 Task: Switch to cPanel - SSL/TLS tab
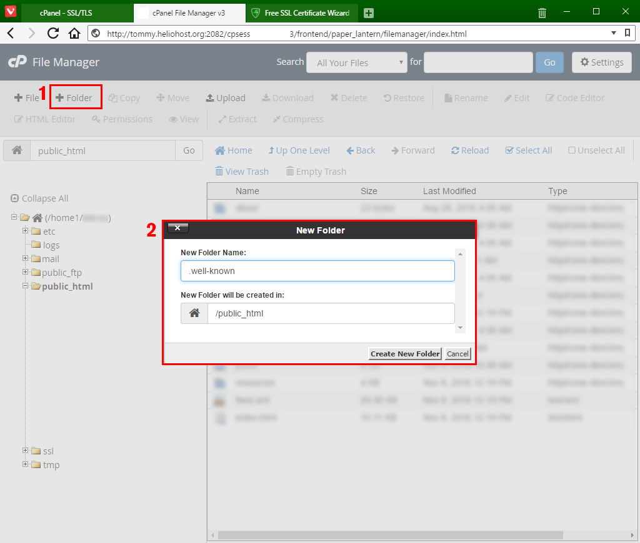(x=77, y=13)
